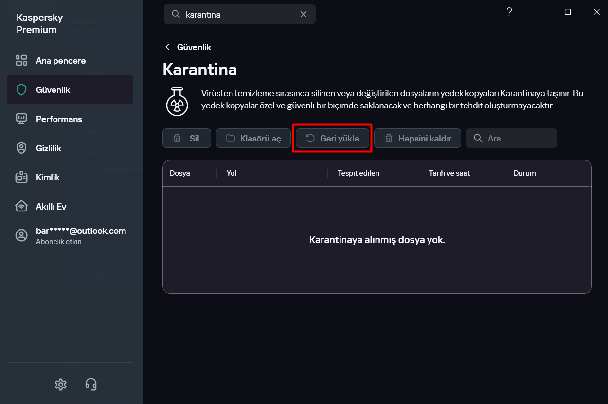
Task: Click the account profile avatar icon
Action: [x=21, y=236]
